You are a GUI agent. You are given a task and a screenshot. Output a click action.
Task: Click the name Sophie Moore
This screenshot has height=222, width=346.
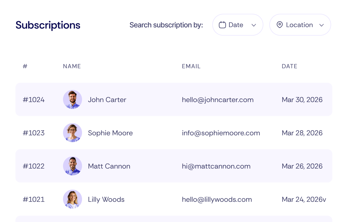[110, 133]
